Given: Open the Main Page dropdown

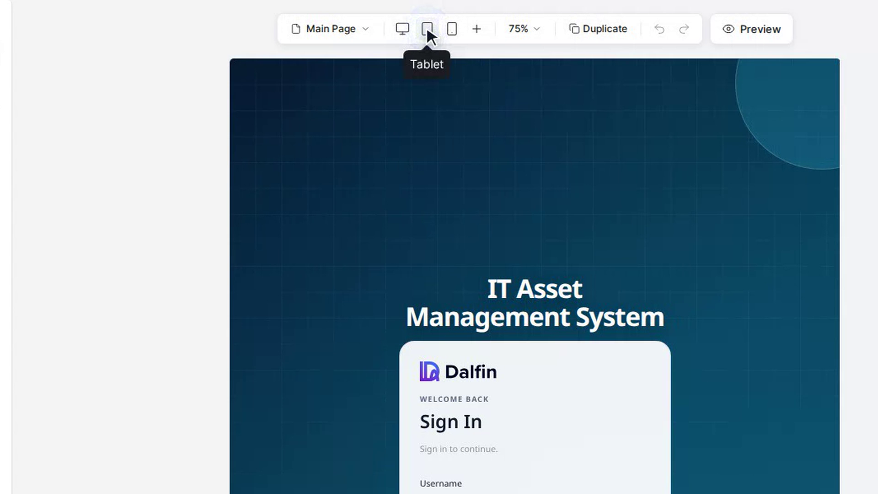Looking at the screenshot, I should [x=330, y=29].
